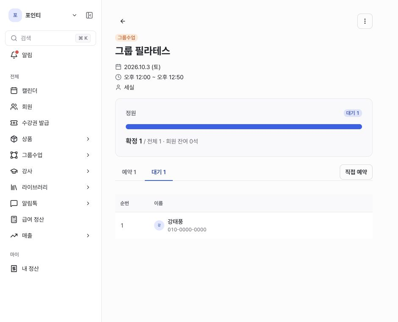Click the 그룹수업 sidebar icon
This screenshot has width=398, height=322.
tap(14, 155)
